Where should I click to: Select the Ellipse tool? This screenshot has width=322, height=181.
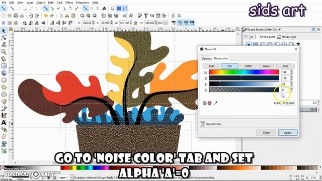[x=4, y=80]
